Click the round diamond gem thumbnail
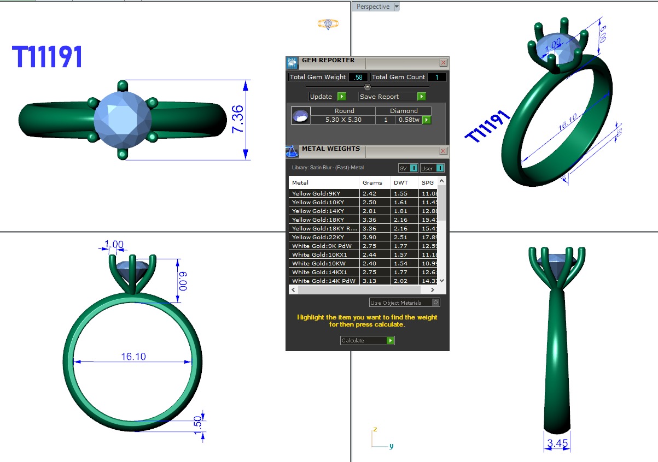The height and width of the screenshot is (462, 658). (x=300, y=116)
